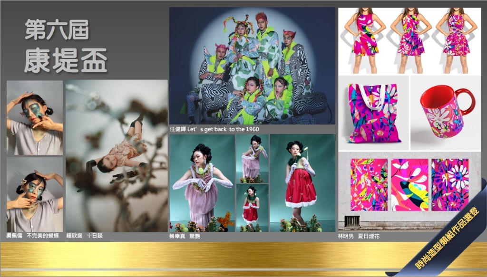Select the leftmost pink wall poster

point(369,184)
